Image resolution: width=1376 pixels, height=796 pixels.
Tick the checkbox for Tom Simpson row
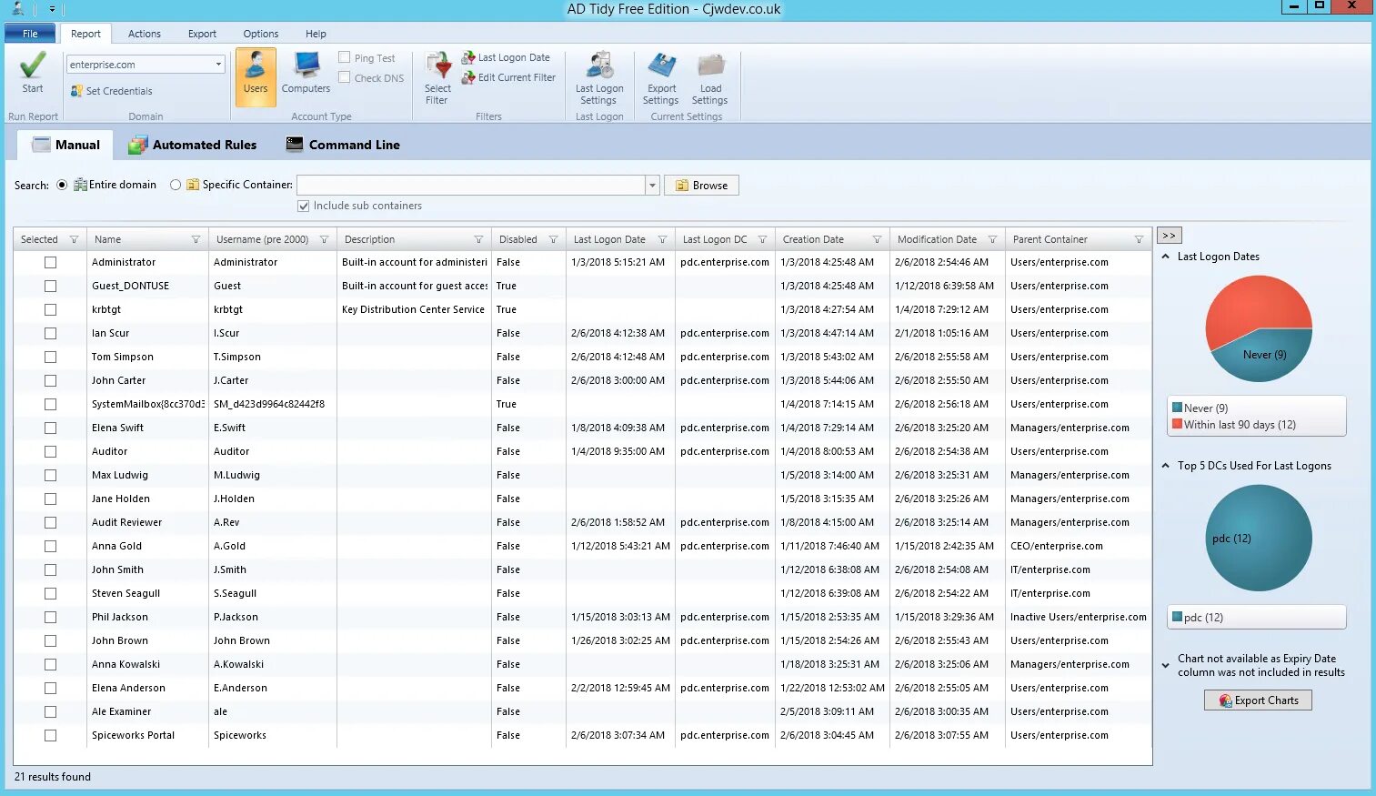(50, 357)
